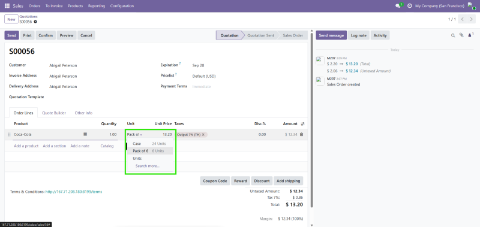Open the Customer Abigail Peterson field
Image resolution: width=480 pixels, height=227 pixels.
pyautogui.click(x=64, y=65)
